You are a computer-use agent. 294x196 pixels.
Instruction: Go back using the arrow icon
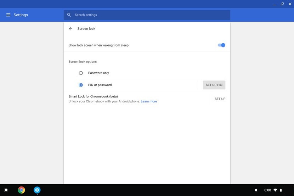(70, 28)
